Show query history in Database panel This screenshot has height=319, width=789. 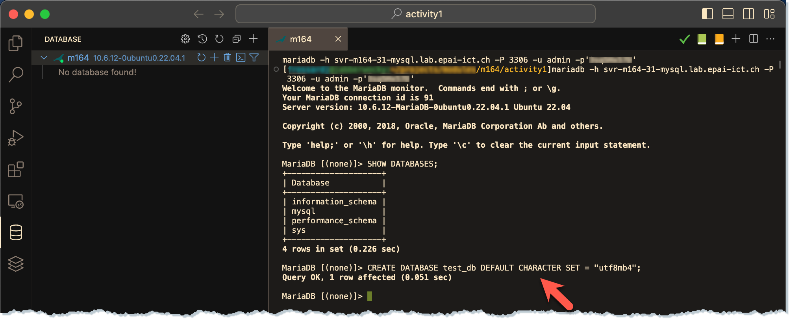[202, 39]
